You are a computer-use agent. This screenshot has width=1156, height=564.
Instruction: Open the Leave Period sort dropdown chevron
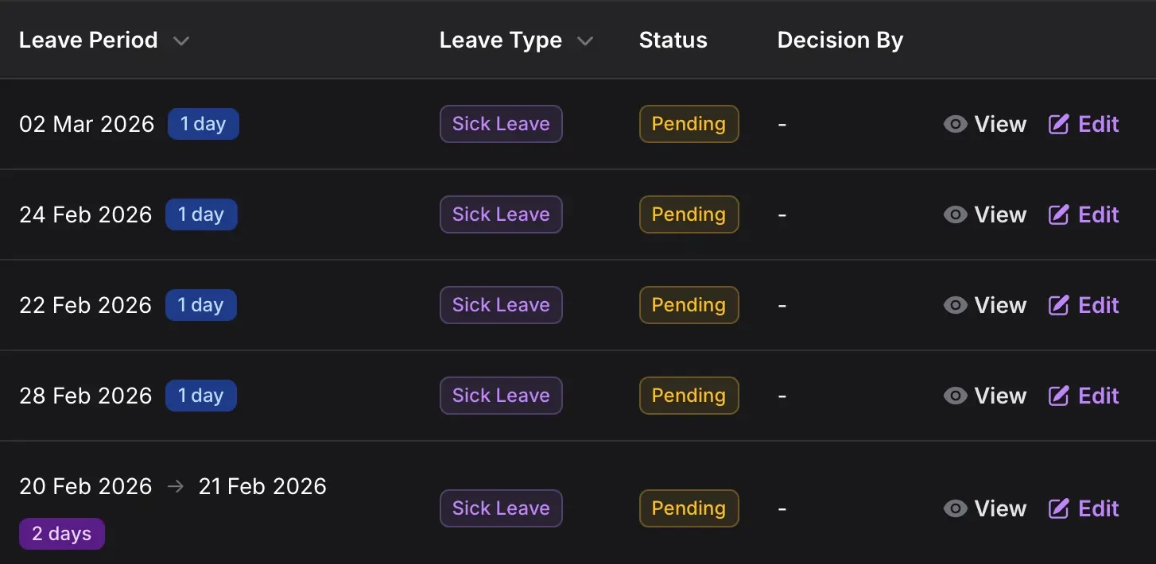tap(181, 41)
